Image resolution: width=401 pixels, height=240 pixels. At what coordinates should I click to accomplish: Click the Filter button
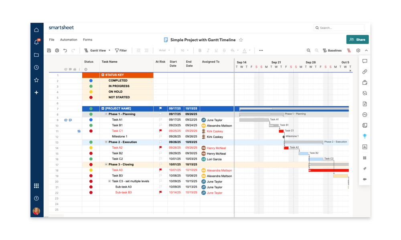[121, 50]
